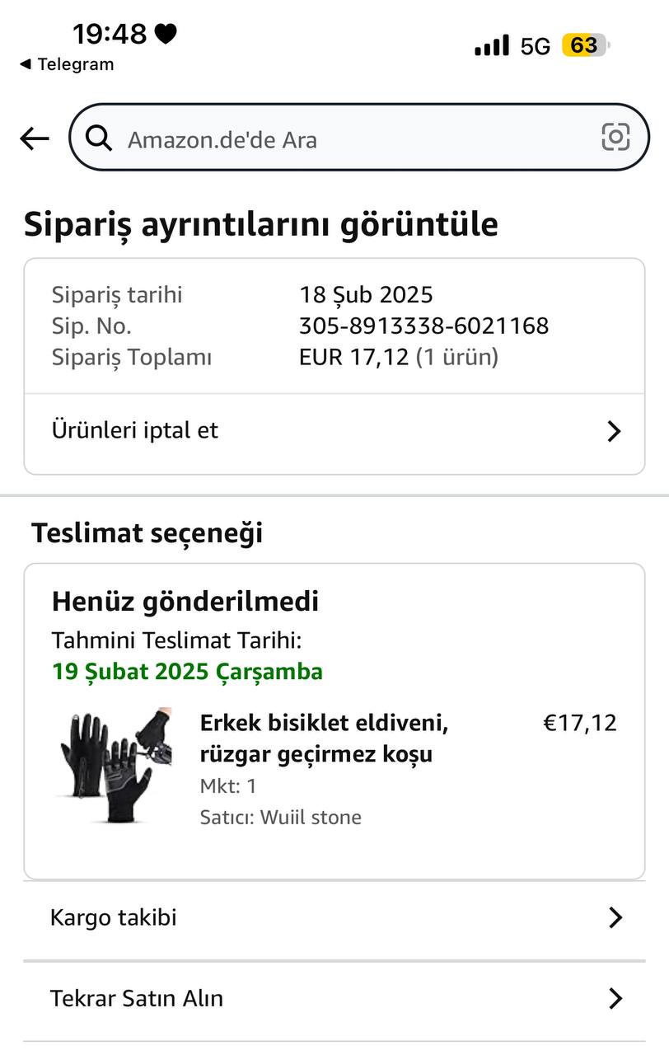This screenshot has height=1055, width=669.
Task: Tap the search magnifier icon
Action: click(99, 138)
